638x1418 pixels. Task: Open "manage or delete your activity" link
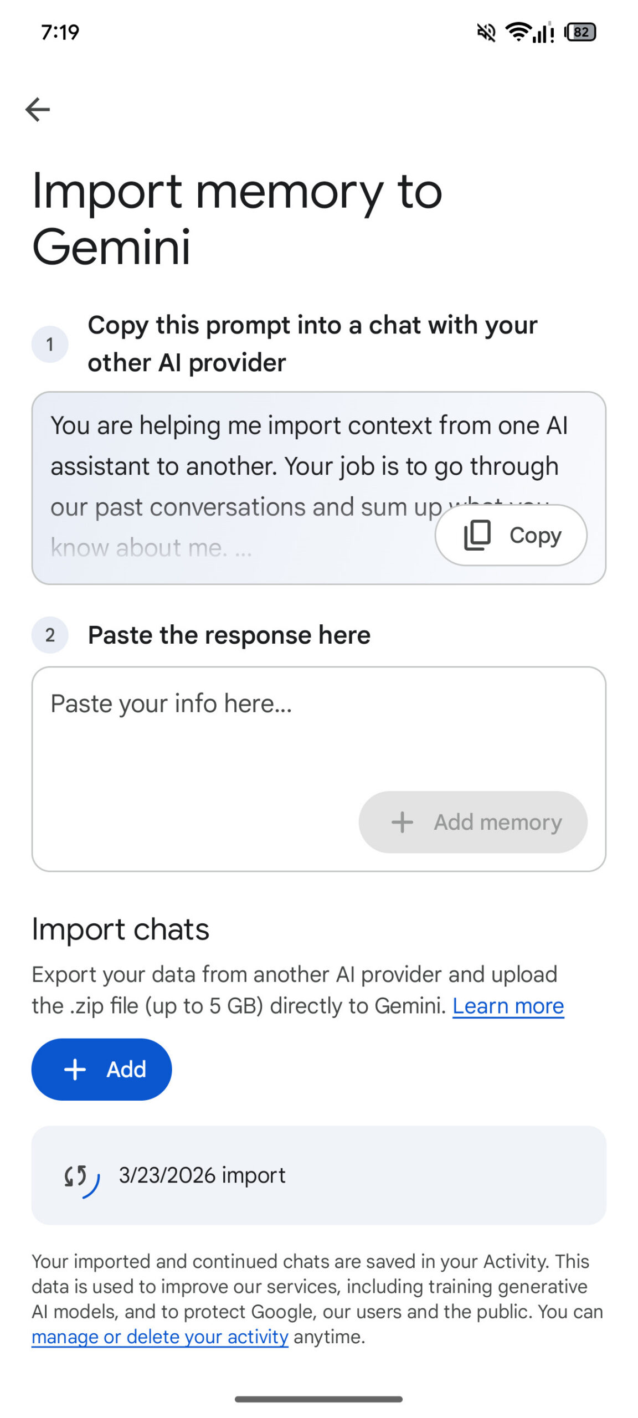pos(159,1337)
